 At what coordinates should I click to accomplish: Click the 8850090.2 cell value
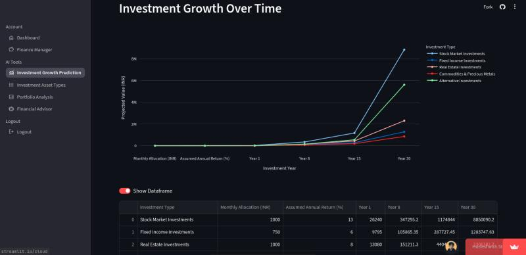(x=478, y=220)
